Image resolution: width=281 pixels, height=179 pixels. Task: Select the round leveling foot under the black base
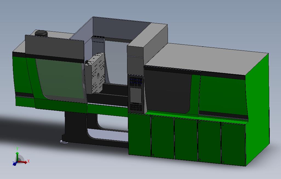64,142
